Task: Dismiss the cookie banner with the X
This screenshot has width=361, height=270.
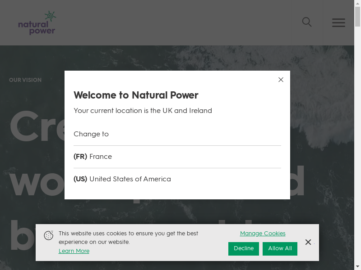Action: pos(308,242)
